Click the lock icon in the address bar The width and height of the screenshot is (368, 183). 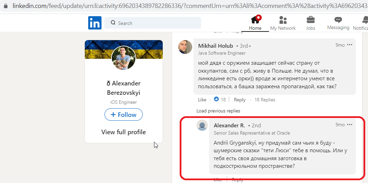6,6
